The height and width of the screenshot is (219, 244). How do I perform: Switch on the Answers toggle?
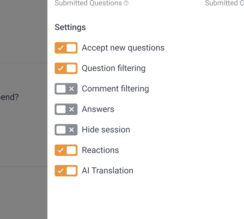tap(66, 109)
